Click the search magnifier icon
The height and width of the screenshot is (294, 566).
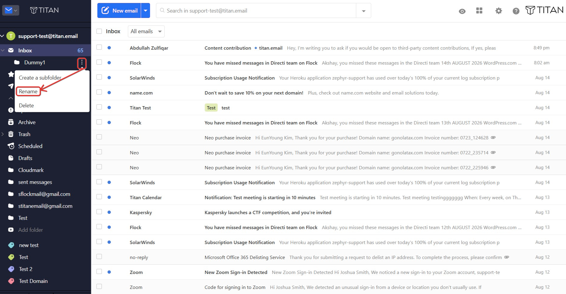tap(162, 10)
